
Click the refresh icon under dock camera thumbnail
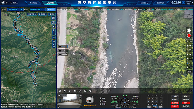pyautogui.click(x=59, y=107)
